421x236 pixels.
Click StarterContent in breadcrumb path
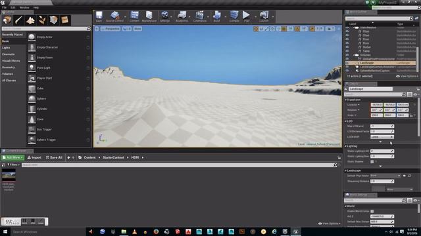[x=113, y=157]
